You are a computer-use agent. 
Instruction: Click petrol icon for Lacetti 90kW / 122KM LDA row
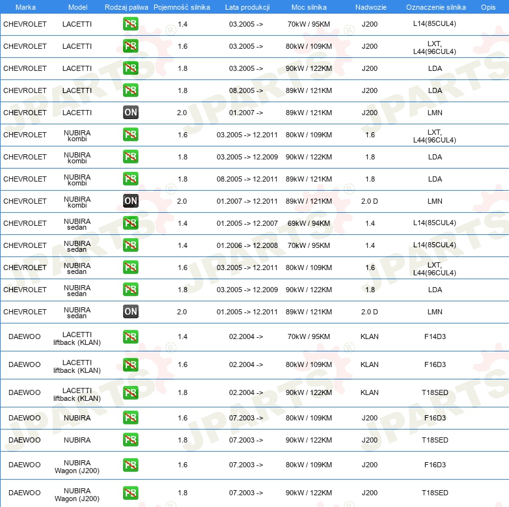130,68
